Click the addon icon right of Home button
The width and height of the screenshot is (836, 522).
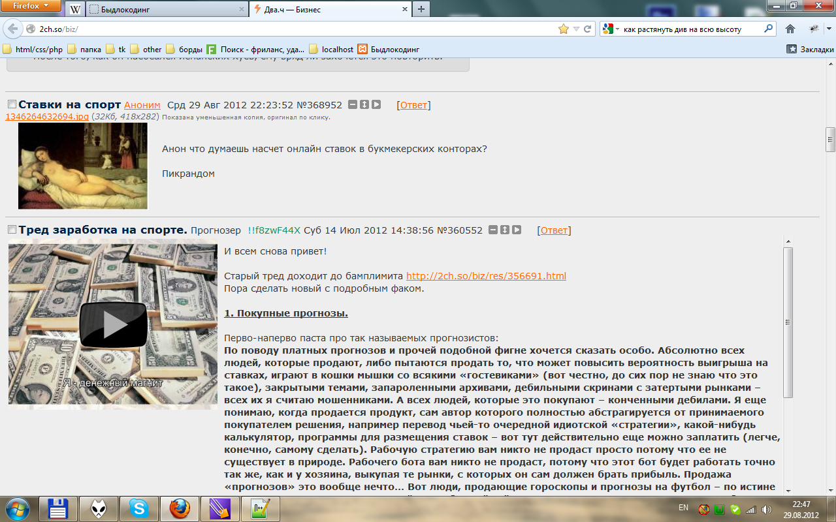(814, 29)
